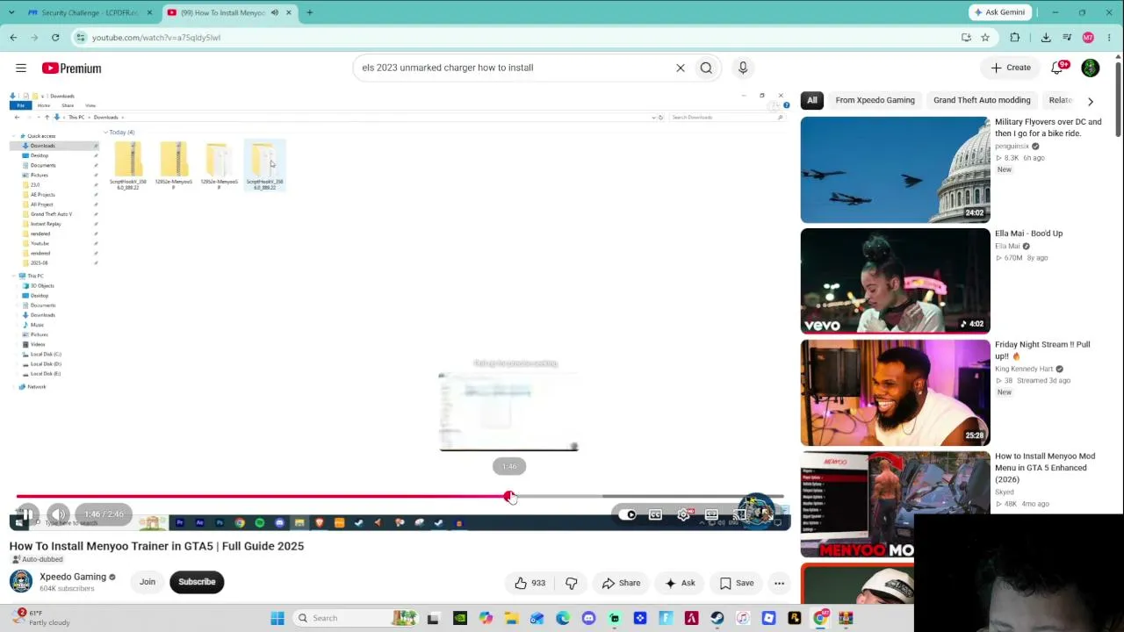The image size is (1124, 632).
Task: Open How to Install Menyoo Mod Menu title
Action: coord(1045,468)
